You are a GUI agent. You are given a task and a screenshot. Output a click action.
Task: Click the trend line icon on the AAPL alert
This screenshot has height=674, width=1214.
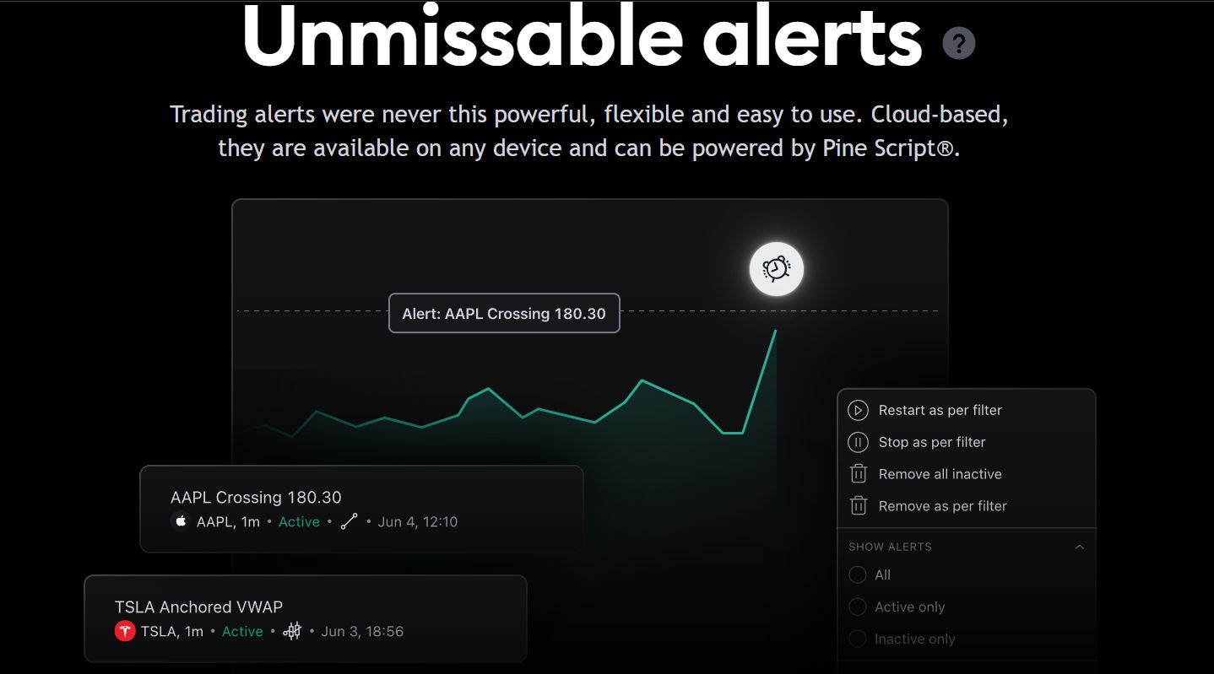tap(350, 521)
